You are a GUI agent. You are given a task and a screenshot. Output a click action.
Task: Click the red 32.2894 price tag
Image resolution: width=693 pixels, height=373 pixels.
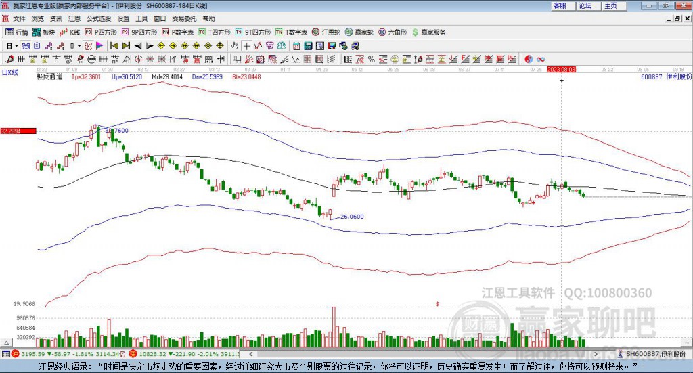click(18, 131)
